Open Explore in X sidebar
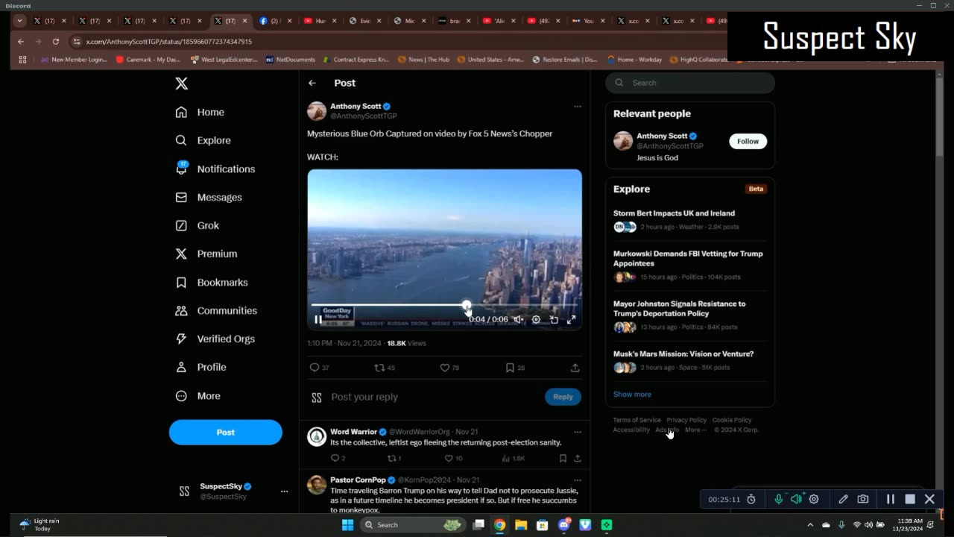This screenshot has width=954, height=537. 203,140
